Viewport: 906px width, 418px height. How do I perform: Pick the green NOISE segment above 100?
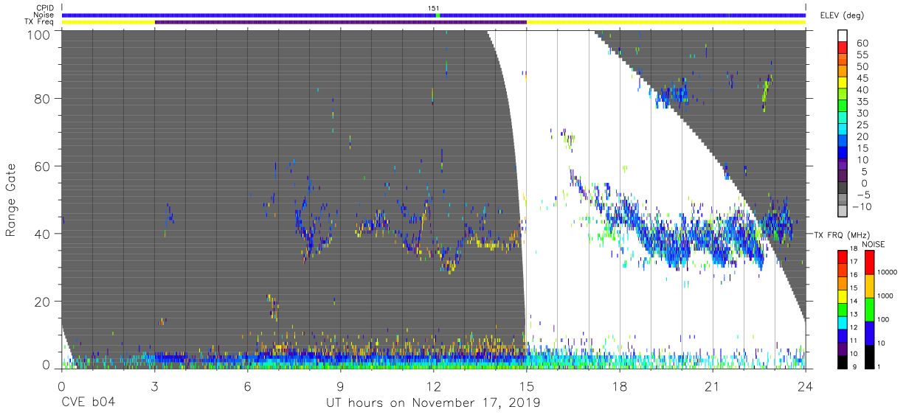click(870, 310)
